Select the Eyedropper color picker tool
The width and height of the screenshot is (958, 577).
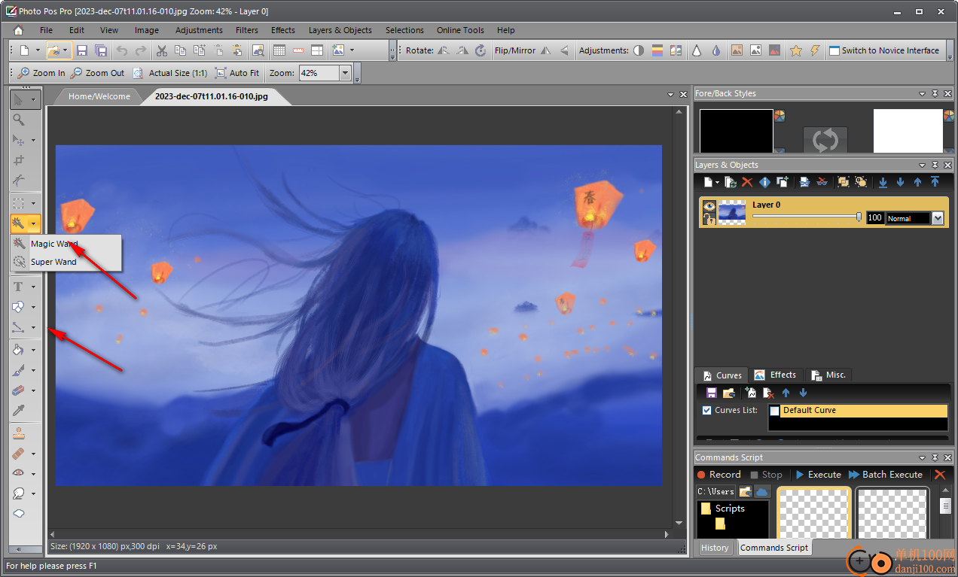pyautogui.click(x=19, y=411)
